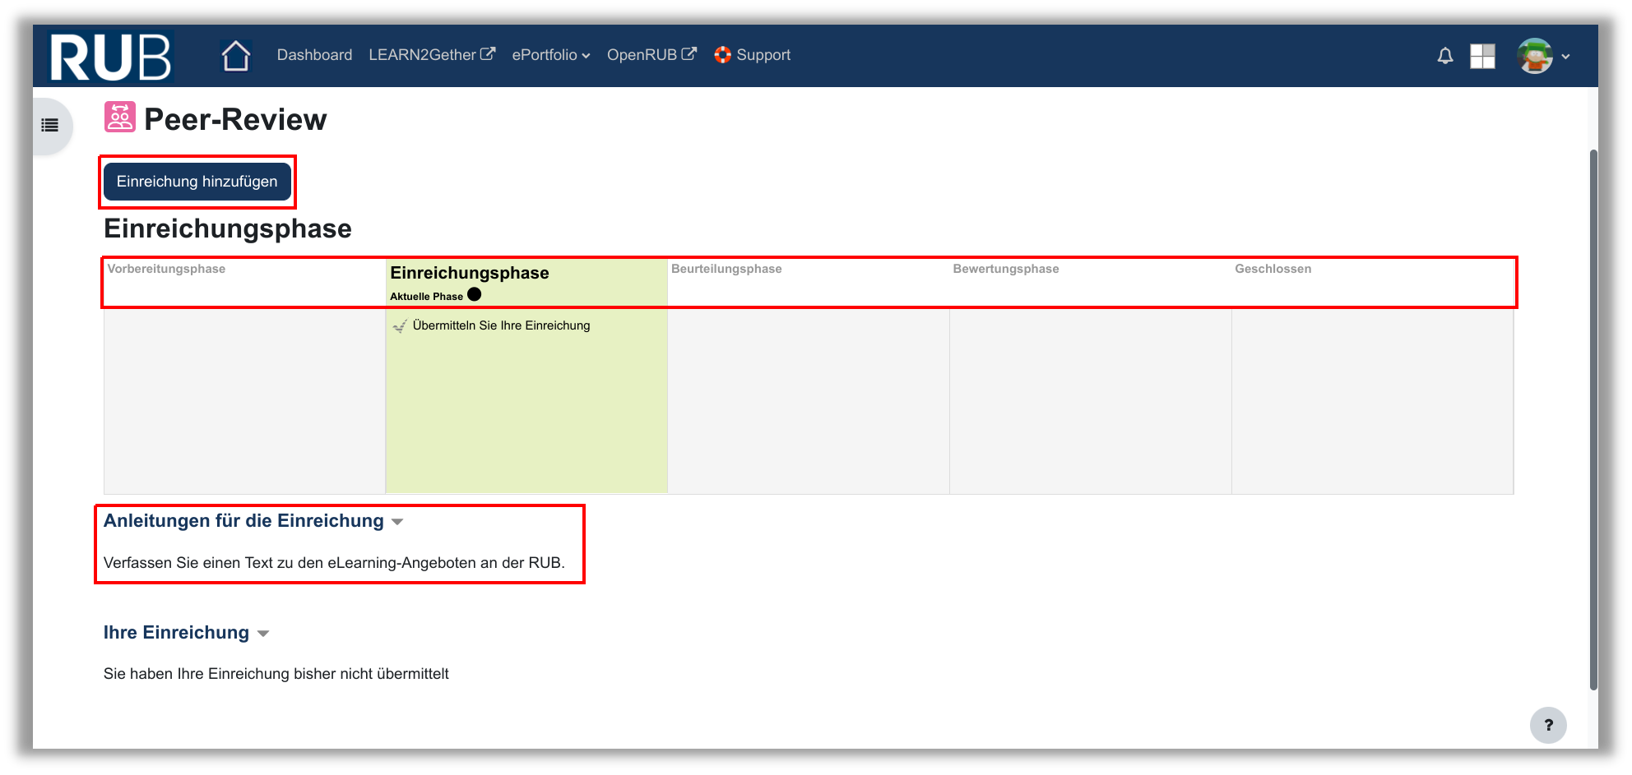Open the LEARN2Gether external link
Image resolution: width=1632 pixels, height=775 pixels.
click(431, 55)
